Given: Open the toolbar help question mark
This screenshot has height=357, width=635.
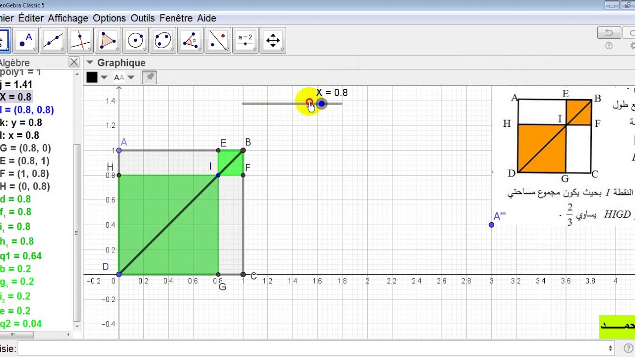Looking at the screenshot, I should click(609, 46).
